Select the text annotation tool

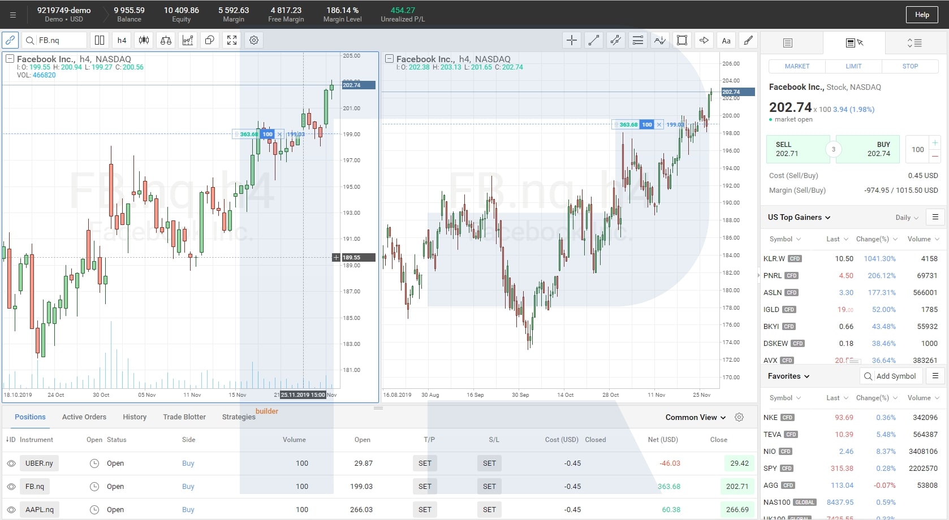pos(726,40)
